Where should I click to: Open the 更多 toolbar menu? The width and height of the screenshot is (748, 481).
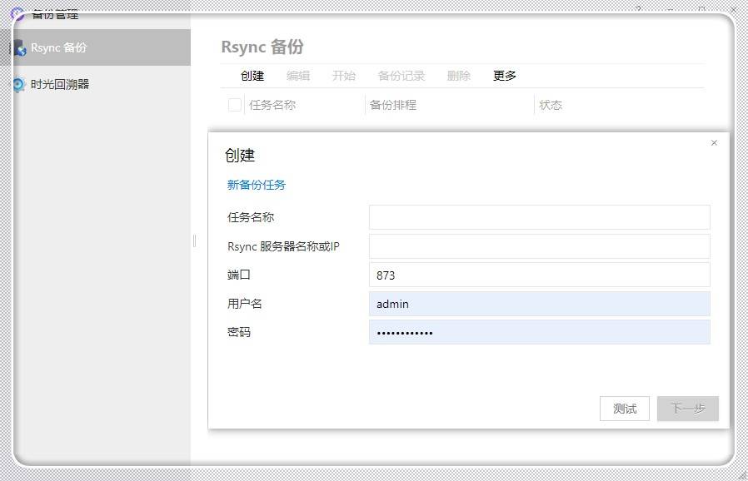click(x=505, y=76)
